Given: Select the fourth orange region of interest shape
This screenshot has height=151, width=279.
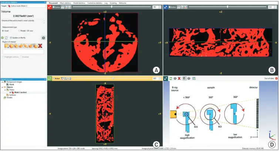Looking at the screenshot, I should [21, 46].
